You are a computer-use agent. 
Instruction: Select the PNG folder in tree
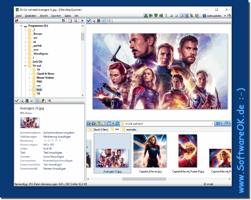[x=39, y=82]
